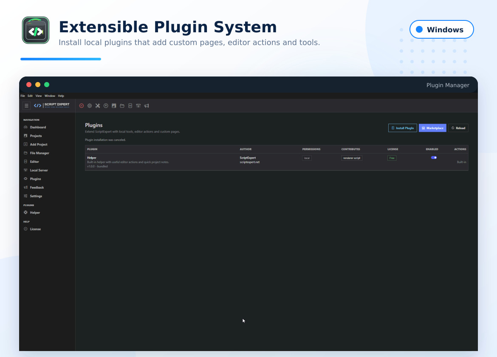Click the scriptexpert.net author link
The height and width of the screenshot is (357, 497).
(x=249, y=162)
